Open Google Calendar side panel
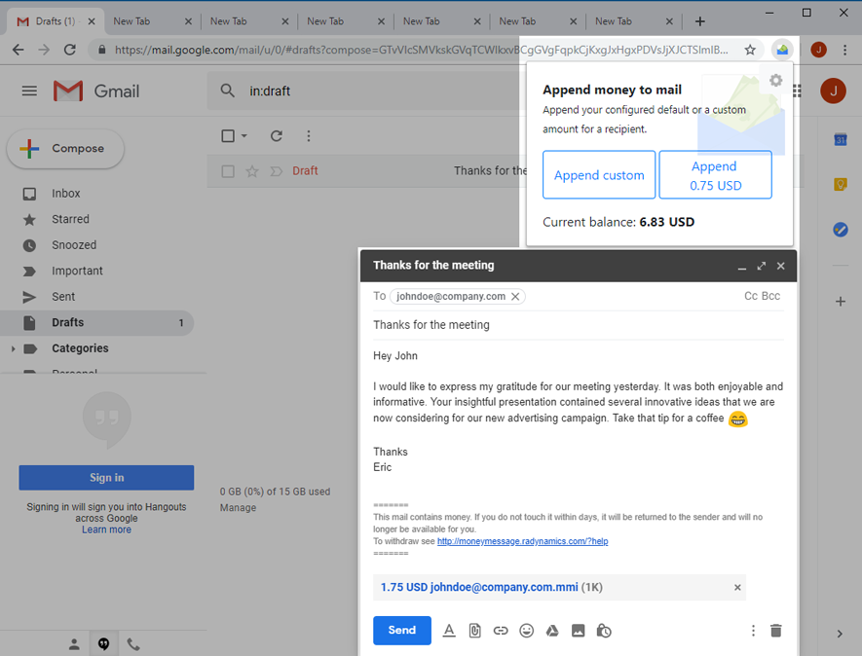This screenshot has width=862, height=656. [840, 139]
